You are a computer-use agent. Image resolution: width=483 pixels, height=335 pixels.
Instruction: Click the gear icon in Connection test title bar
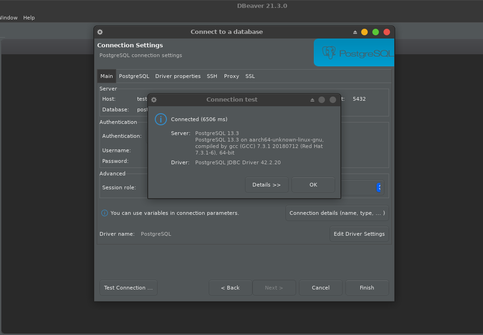click(154, 100)
